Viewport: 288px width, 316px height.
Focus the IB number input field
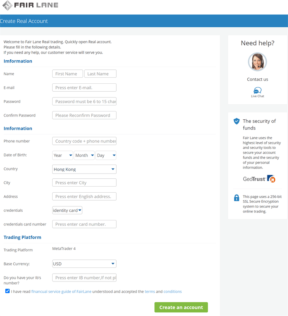point(84,278)
